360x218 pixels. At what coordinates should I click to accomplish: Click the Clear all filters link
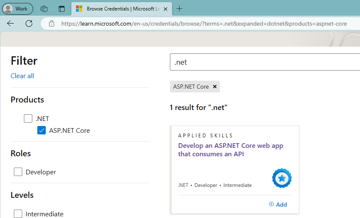(x=22, y=76)
